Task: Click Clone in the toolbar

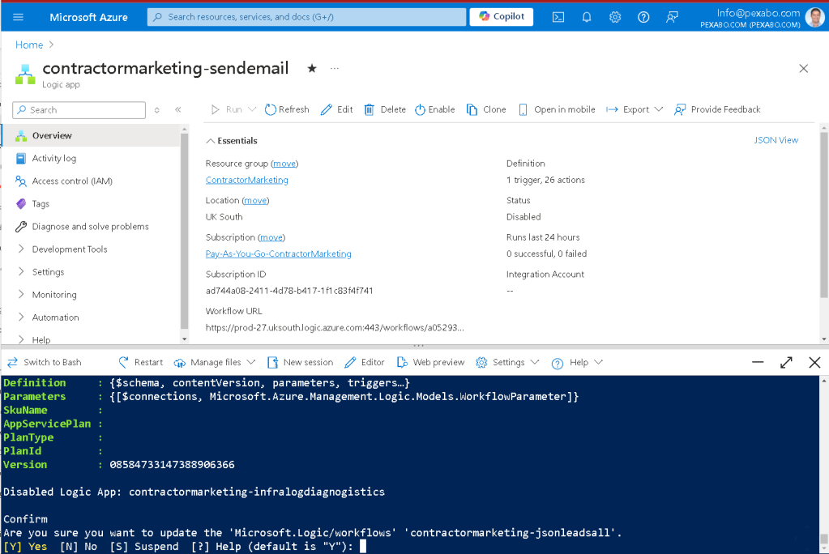Action: coord(486,109)
